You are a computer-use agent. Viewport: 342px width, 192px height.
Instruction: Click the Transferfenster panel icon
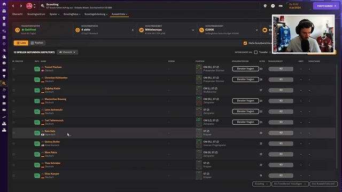click(x=17, y=30)
